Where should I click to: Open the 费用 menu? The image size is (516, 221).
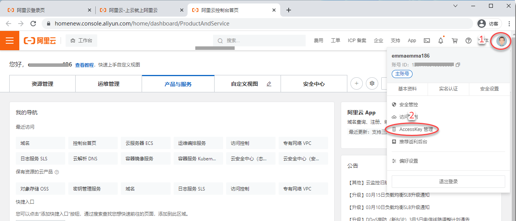pos(318,41)
